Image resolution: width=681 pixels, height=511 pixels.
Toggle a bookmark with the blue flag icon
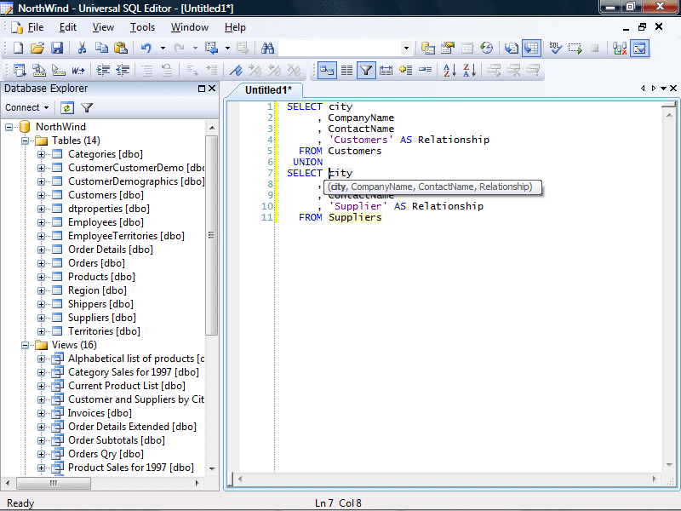tap(236, 70)
